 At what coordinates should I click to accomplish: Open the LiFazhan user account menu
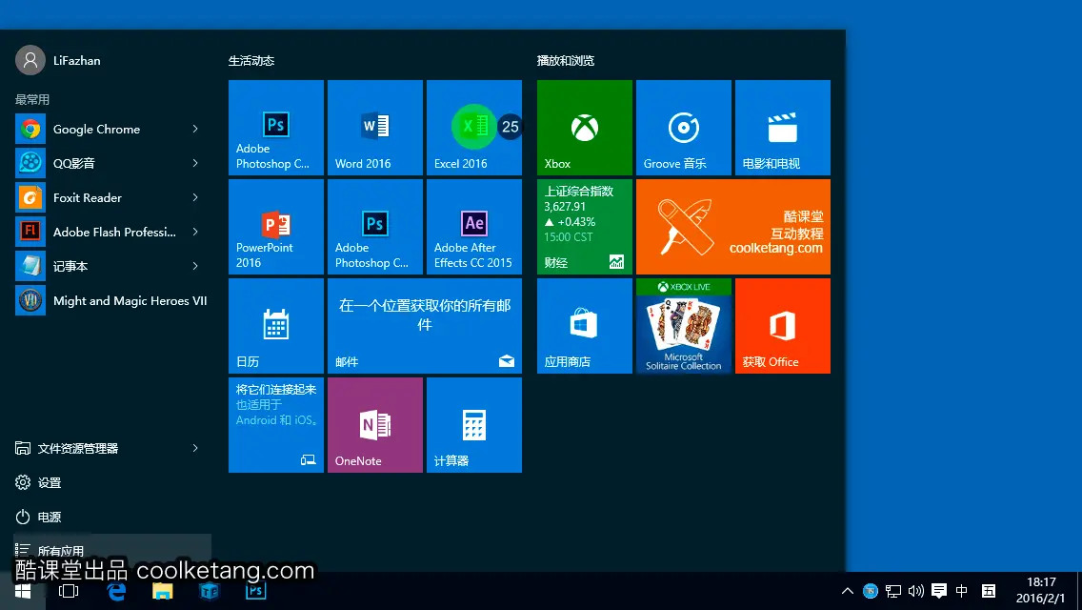tap(59, 61)
